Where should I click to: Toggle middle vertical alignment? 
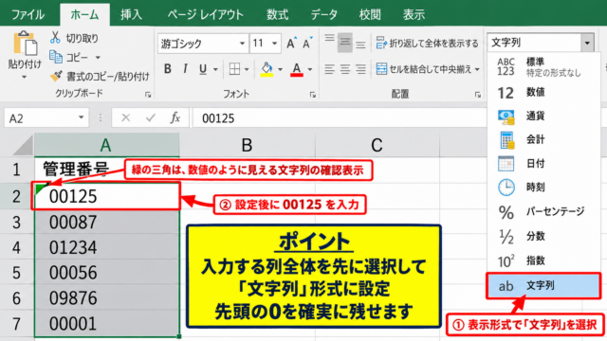pyautogui.click(x=345, y=43)
